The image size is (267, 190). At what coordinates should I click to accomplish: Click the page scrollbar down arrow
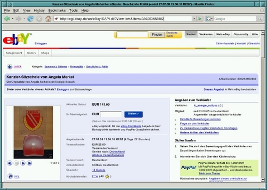coord(263,180)
